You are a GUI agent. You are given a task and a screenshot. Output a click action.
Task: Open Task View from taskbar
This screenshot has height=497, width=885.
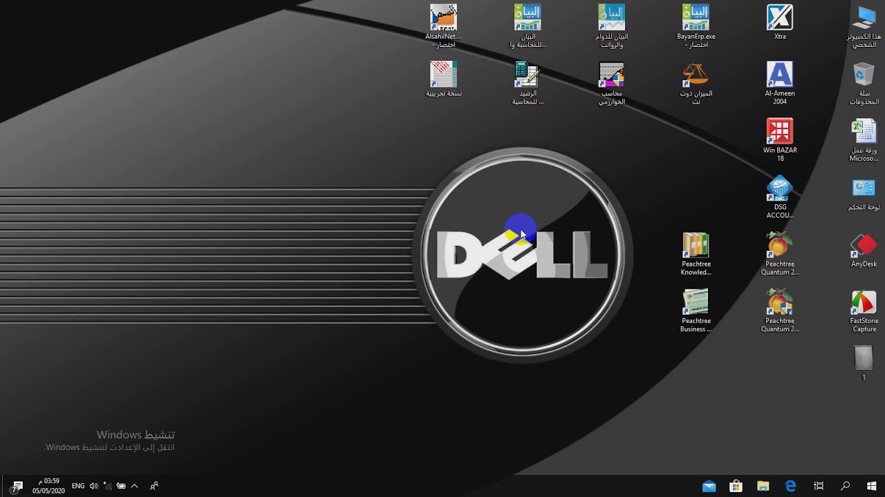coord(819,486)
